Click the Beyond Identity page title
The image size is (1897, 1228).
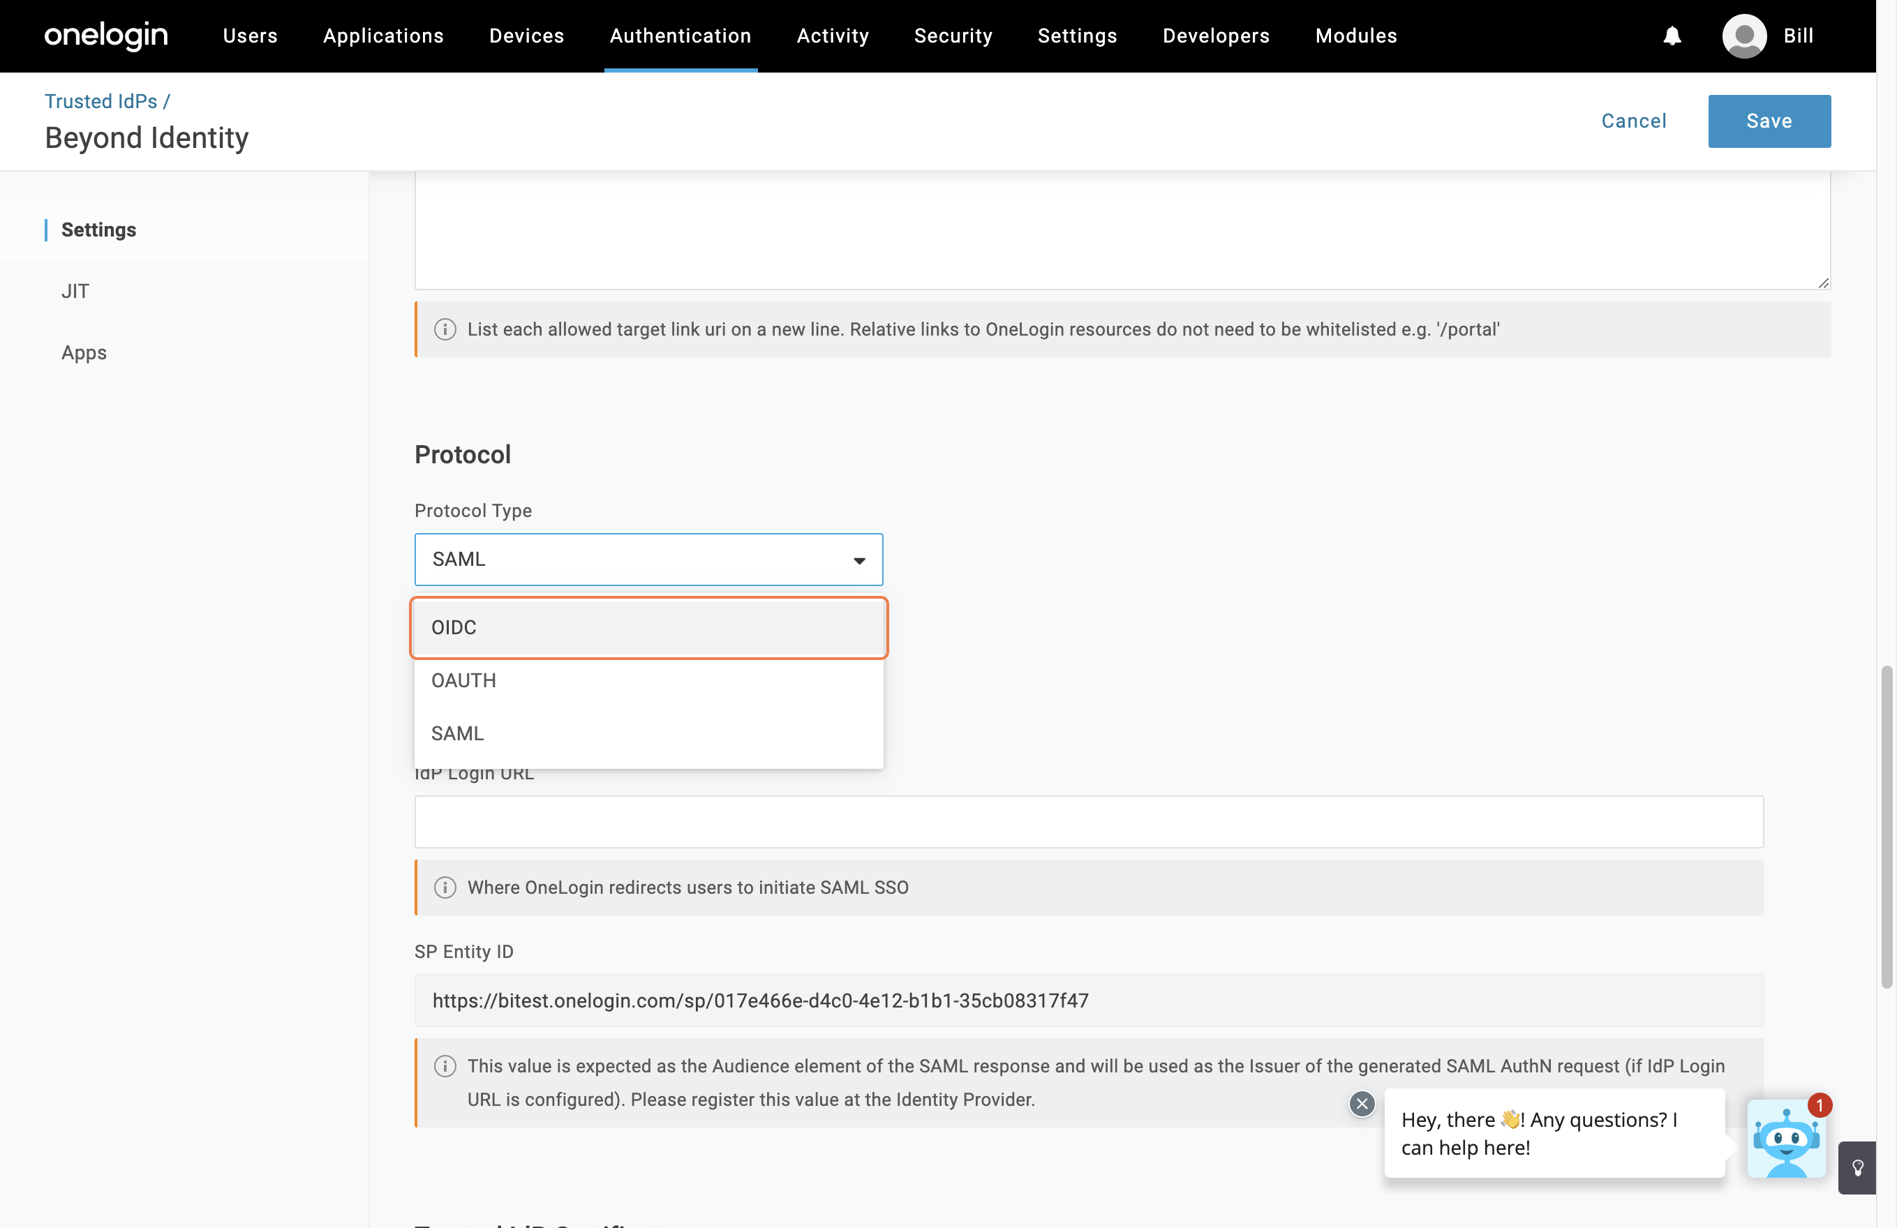[147, 138]
